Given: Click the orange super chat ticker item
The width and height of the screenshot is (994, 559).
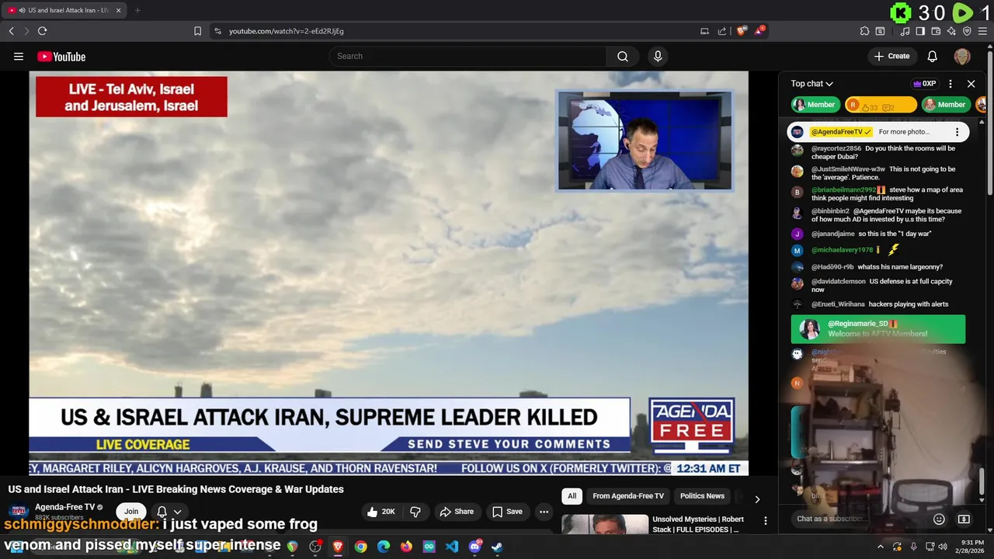Looking at the screenshot, I should coord(881,105).
